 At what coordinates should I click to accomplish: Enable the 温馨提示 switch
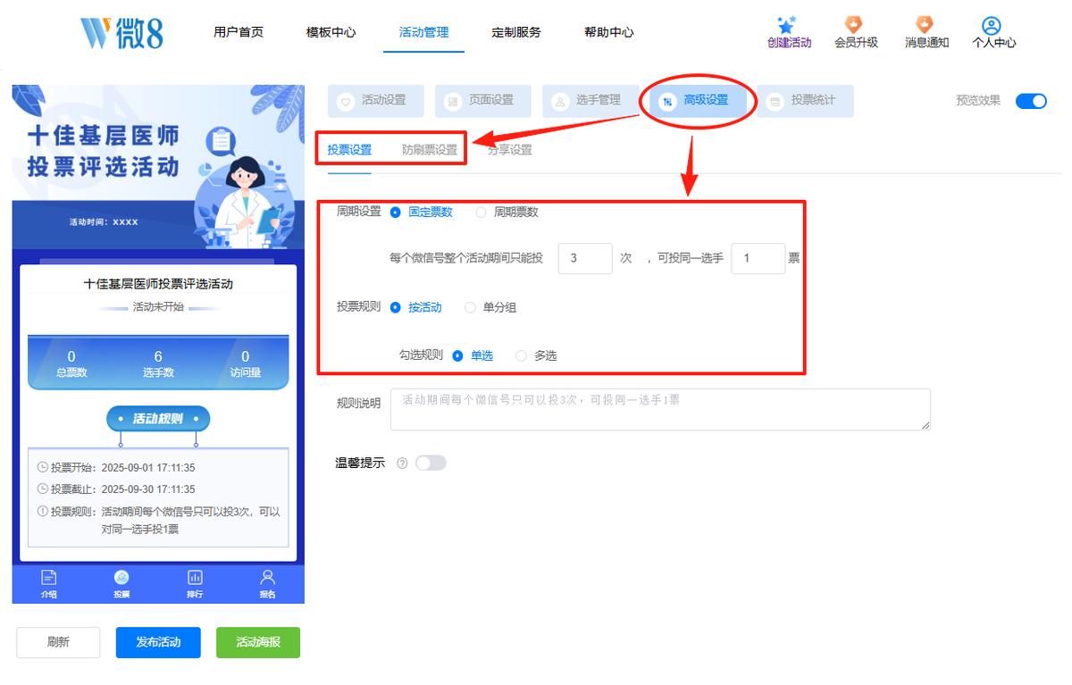point(431,463)
